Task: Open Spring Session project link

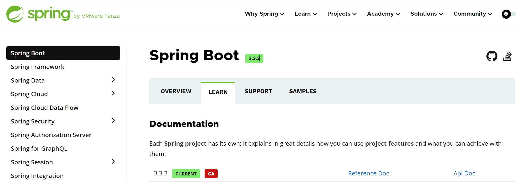Action: pos(32,162)
